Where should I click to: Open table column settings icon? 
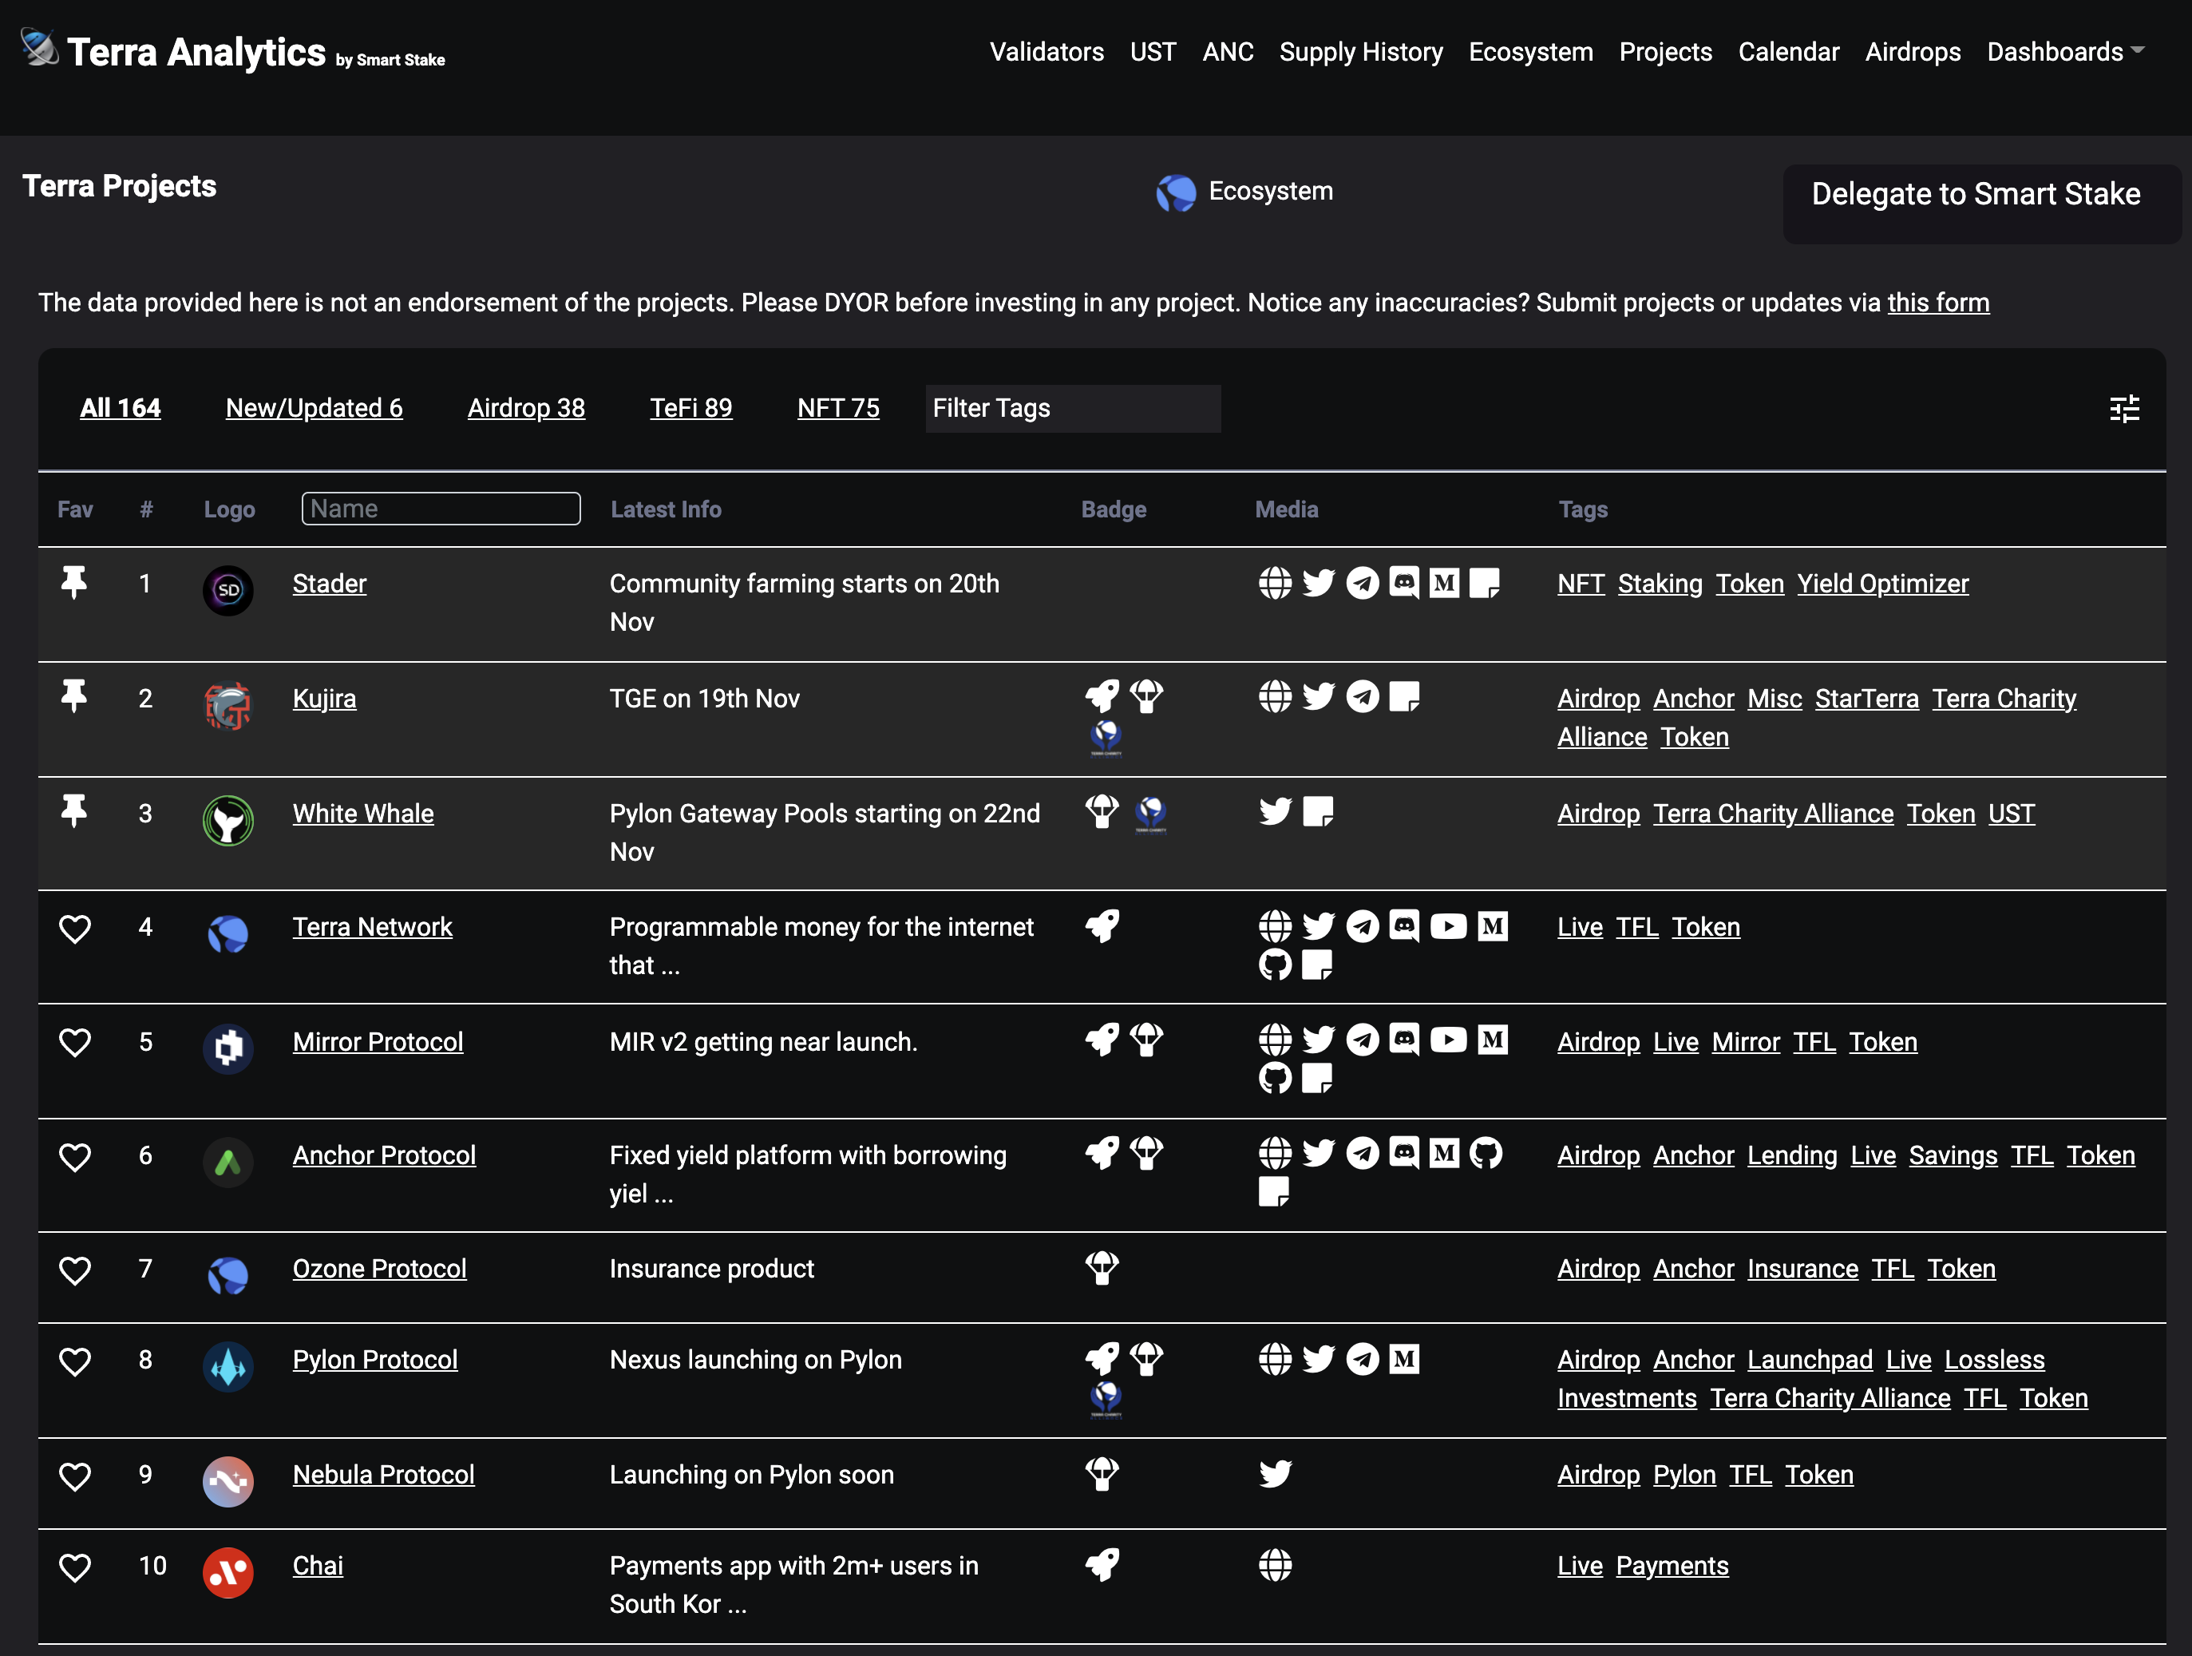click(2123, 408)
